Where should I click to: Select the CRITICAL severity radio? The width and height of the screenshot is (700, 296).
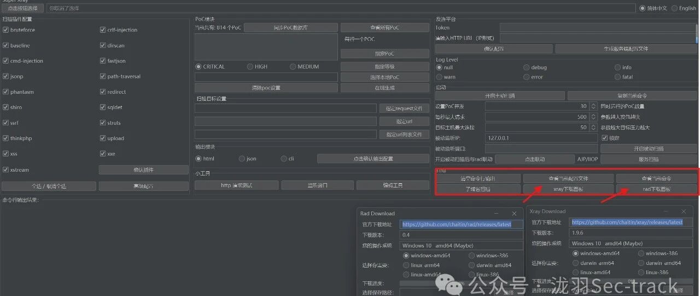[x=198, y=67]
